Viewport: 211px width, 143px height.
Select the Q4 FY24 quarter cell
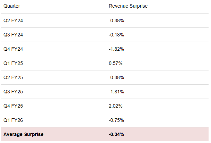coord(13,49)
